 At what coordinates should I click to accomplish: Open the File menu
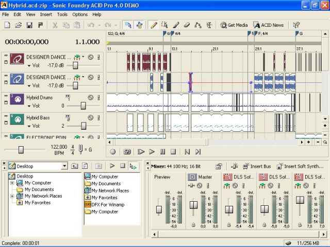pyautogui.click(x=6, y=14)
